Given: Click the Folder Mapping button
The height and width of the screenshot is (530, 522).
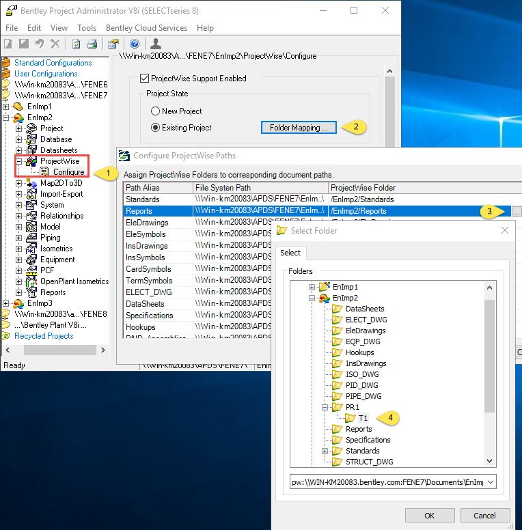Looking at the screenshot, I should pyautogui.click(x=299, y=128).
